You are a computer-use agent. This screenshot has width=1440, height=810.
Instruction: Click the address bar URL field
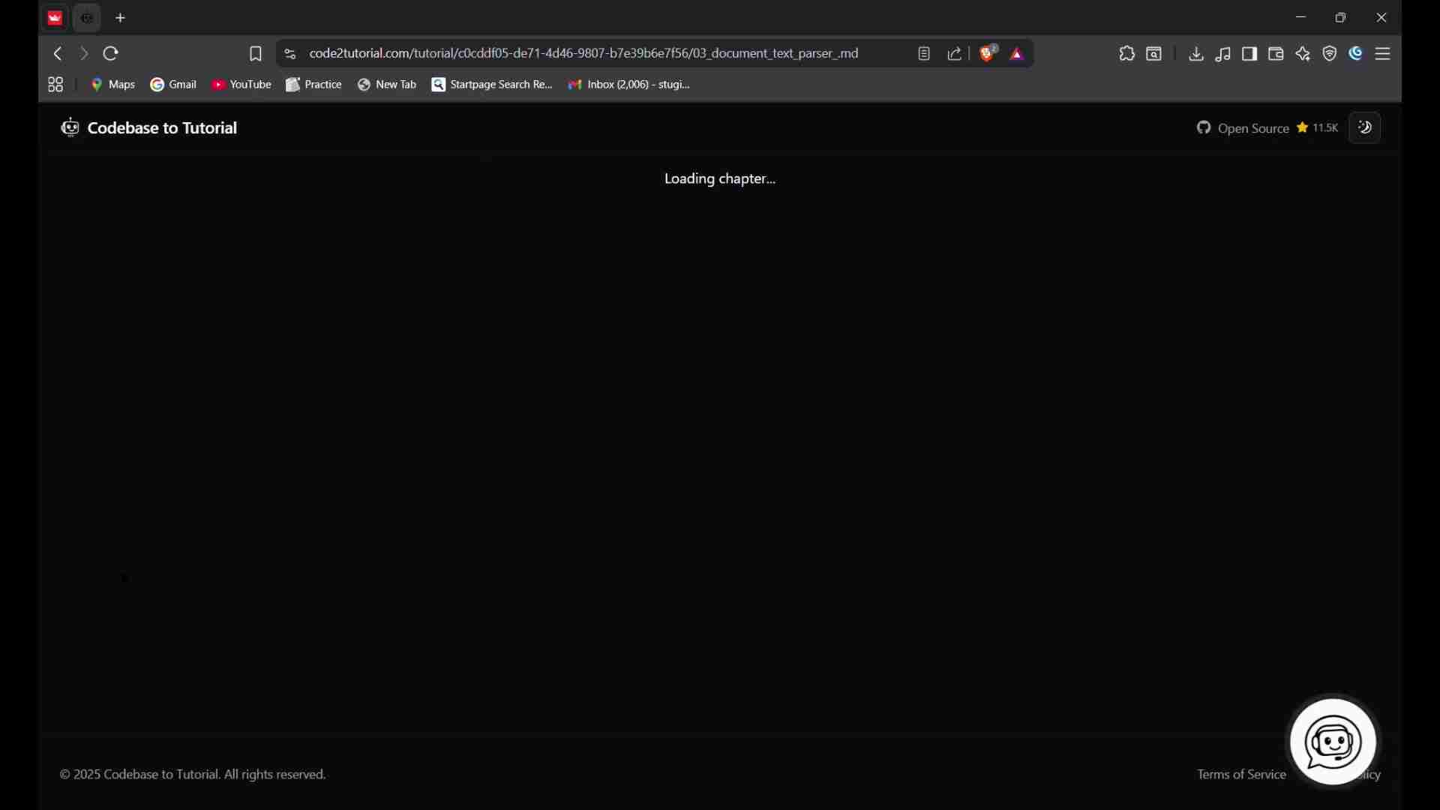tap(585, 54)
